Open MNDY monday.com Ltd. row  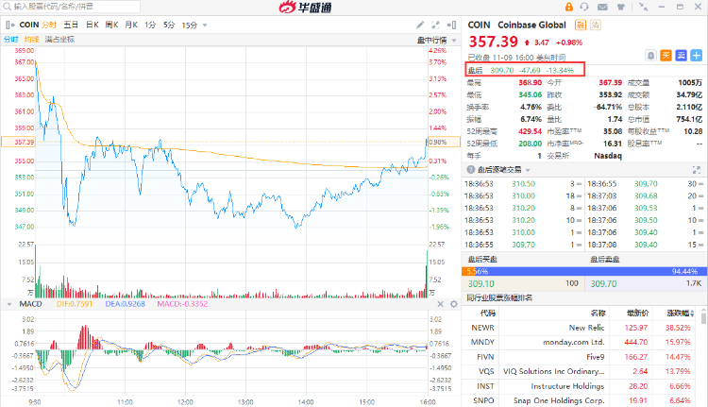coord(582,342)
